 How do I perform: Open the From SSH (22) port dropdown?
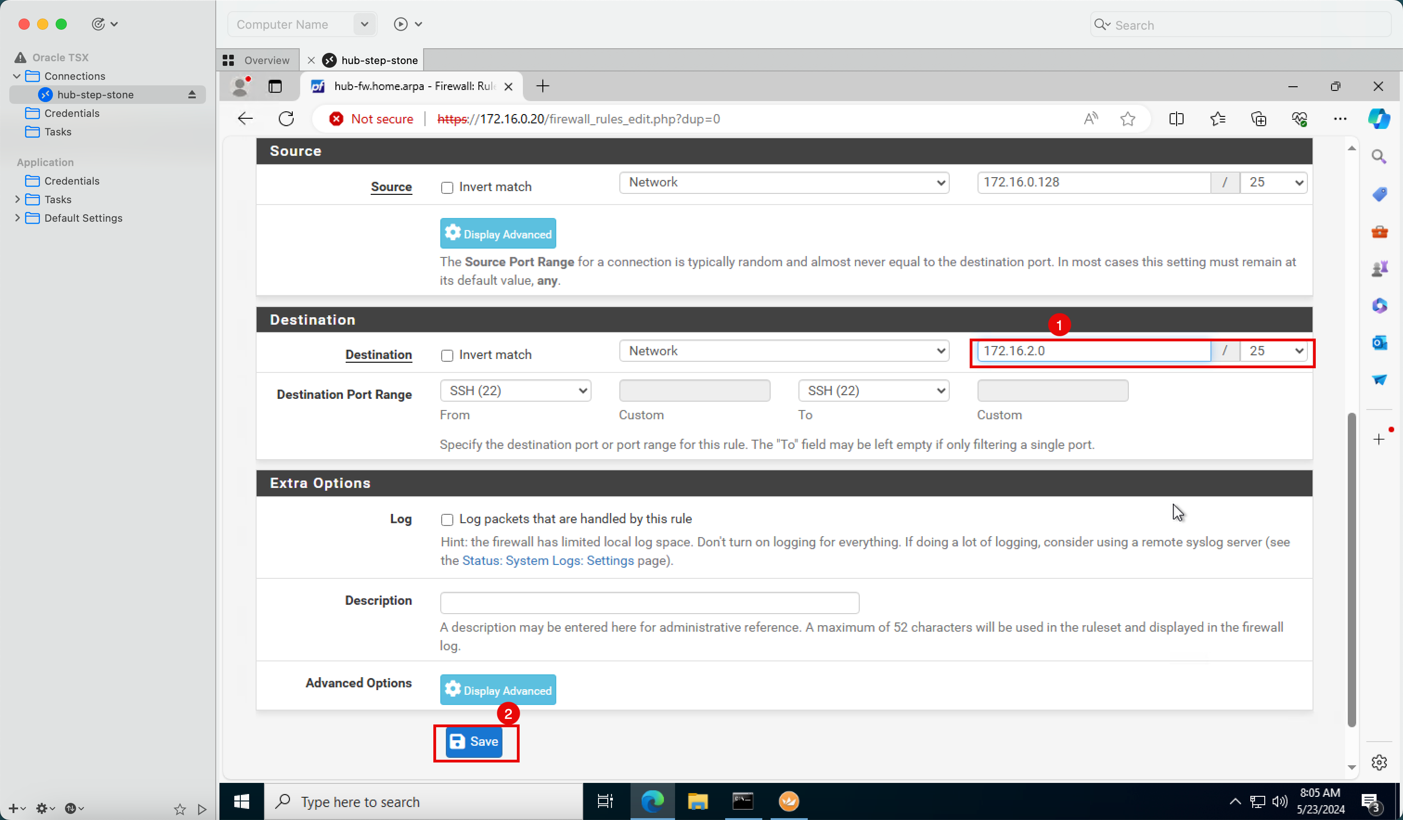click(515, 391)
